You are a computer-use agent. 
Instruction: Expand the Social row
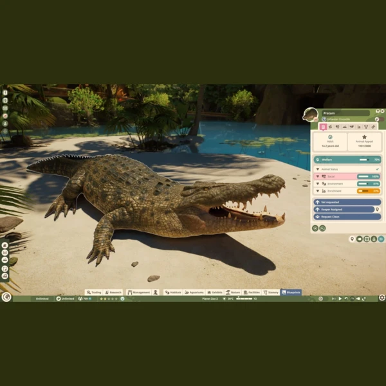point(347,176)
